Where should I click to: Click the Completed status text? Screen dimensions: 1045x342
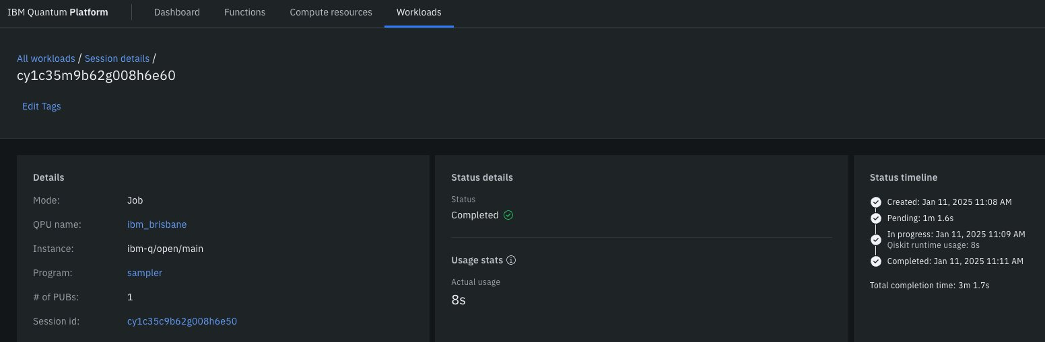(475, 216)
